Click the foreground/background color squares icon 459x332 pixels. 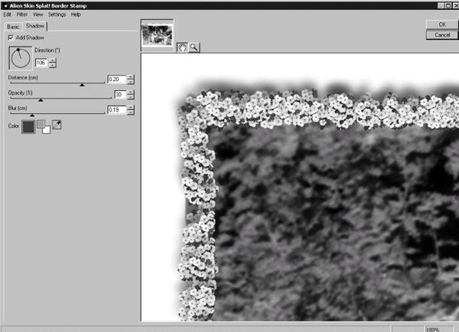click(x=44, y=126)
